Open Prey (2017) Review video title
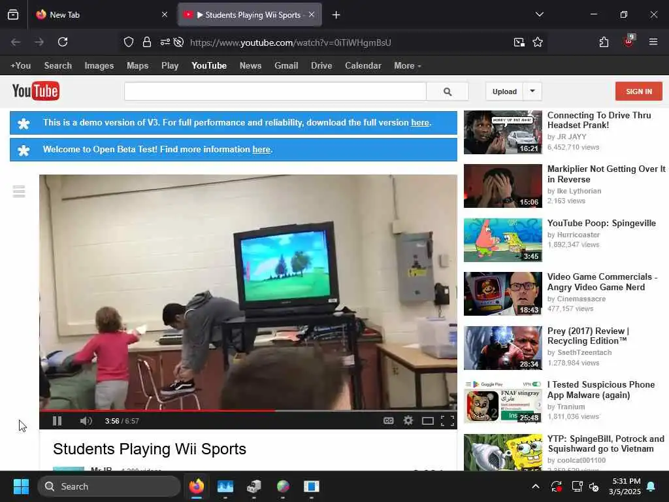 [589, 336]
